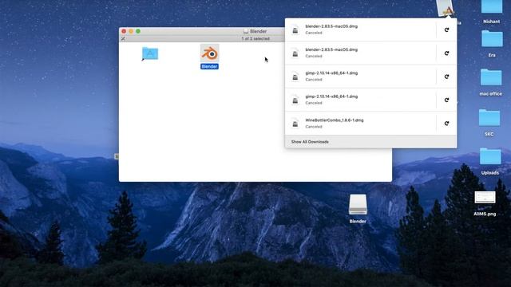Retry the upper gimp-2.10.14 download

pyautogui.click(x=446, y=77)
